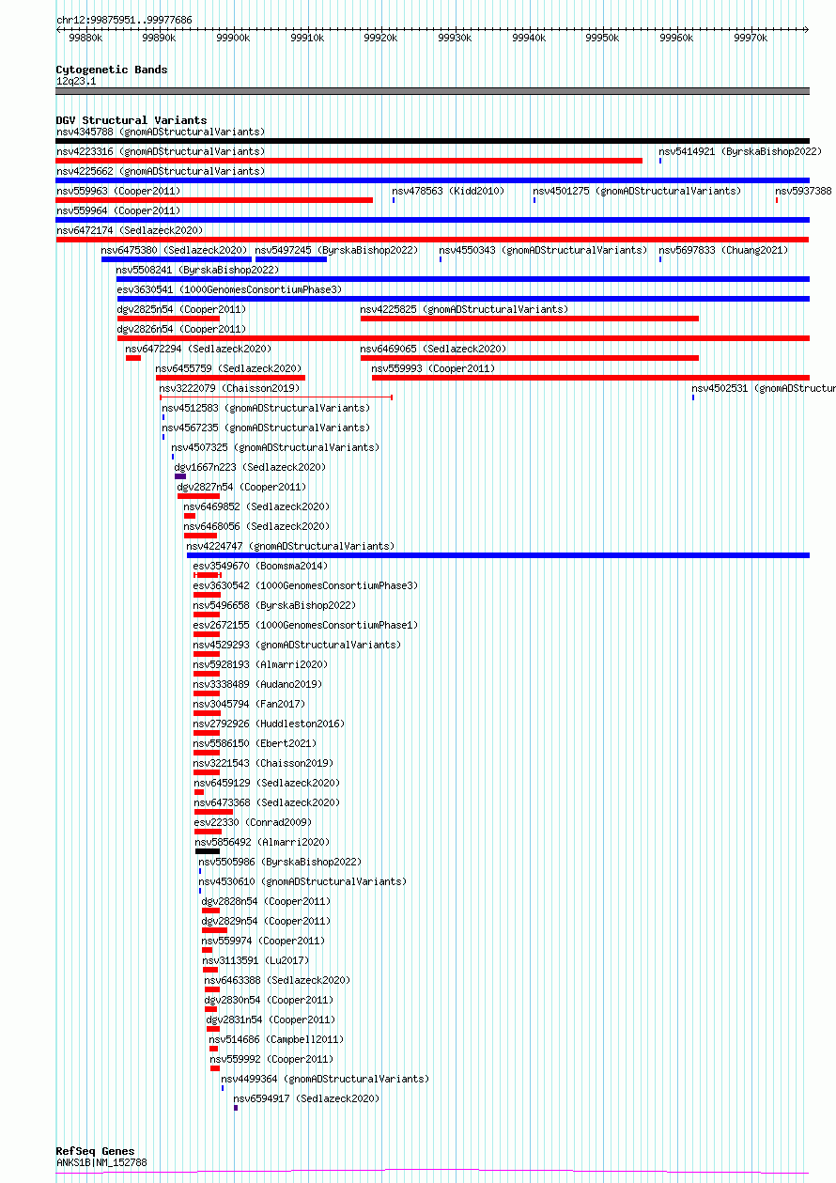
Task: Click the RefSeq Genes track title
Action: [x=95, y=1151]
